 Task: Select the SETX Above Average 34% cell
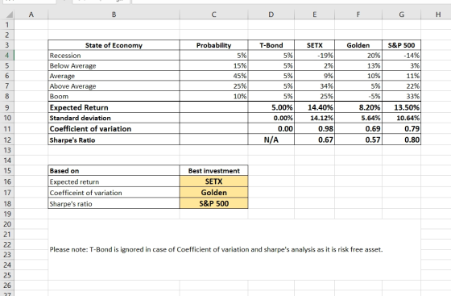[314, 86]
